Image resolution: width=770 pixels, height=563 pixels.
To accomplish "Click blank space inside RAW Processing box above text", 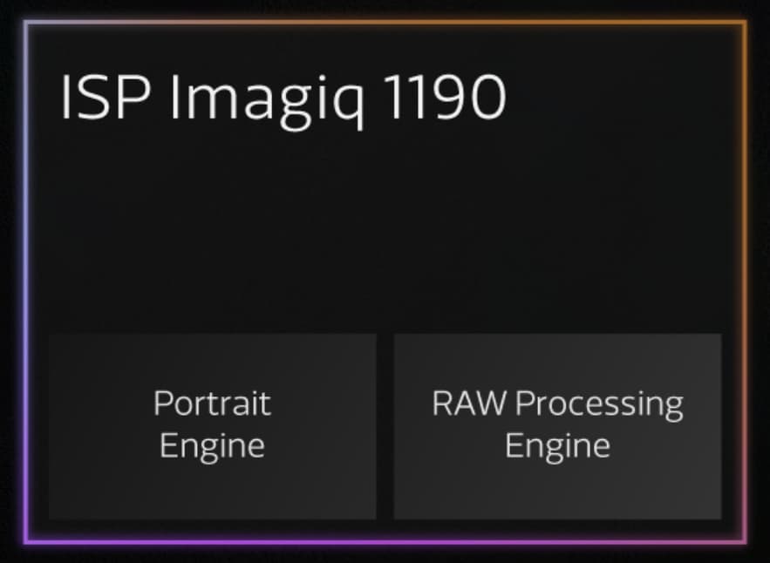I will pos(557,361).
